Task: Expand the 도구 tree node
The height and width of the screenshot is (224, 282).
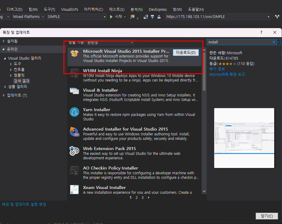Action: click(11, 64)
